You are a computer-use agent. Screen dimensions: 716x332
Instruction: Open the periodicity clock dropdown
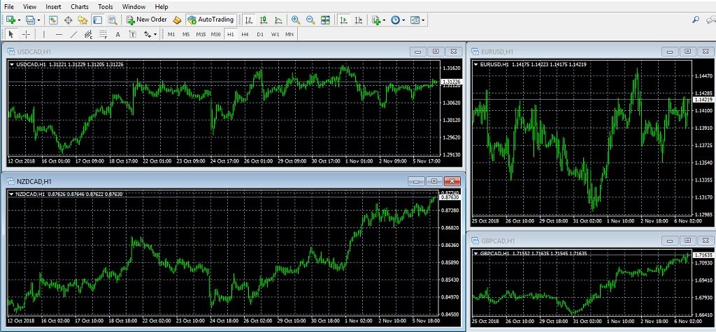pyautogui.click(x=403, y=20)
